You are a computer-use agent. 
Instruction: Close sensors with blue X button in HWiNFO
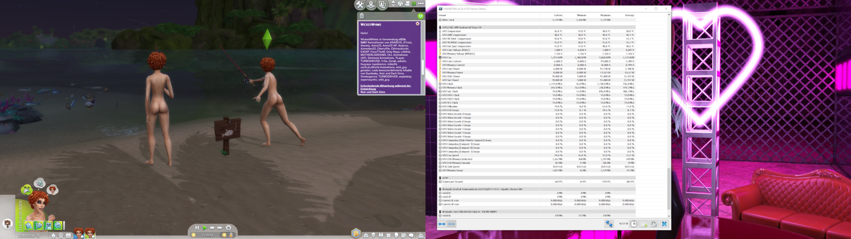pos(664,224)
